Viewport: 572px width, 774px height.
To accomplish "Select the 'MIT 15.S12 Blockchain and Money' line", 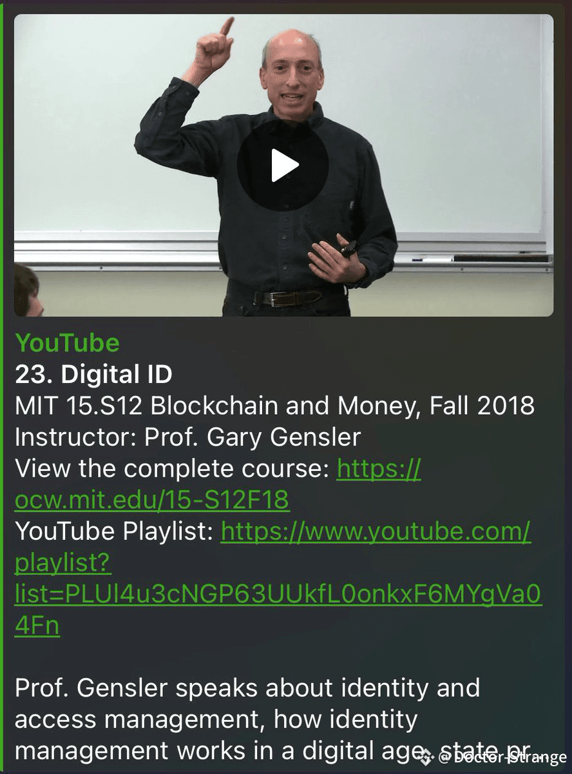I will coord(274,406).
